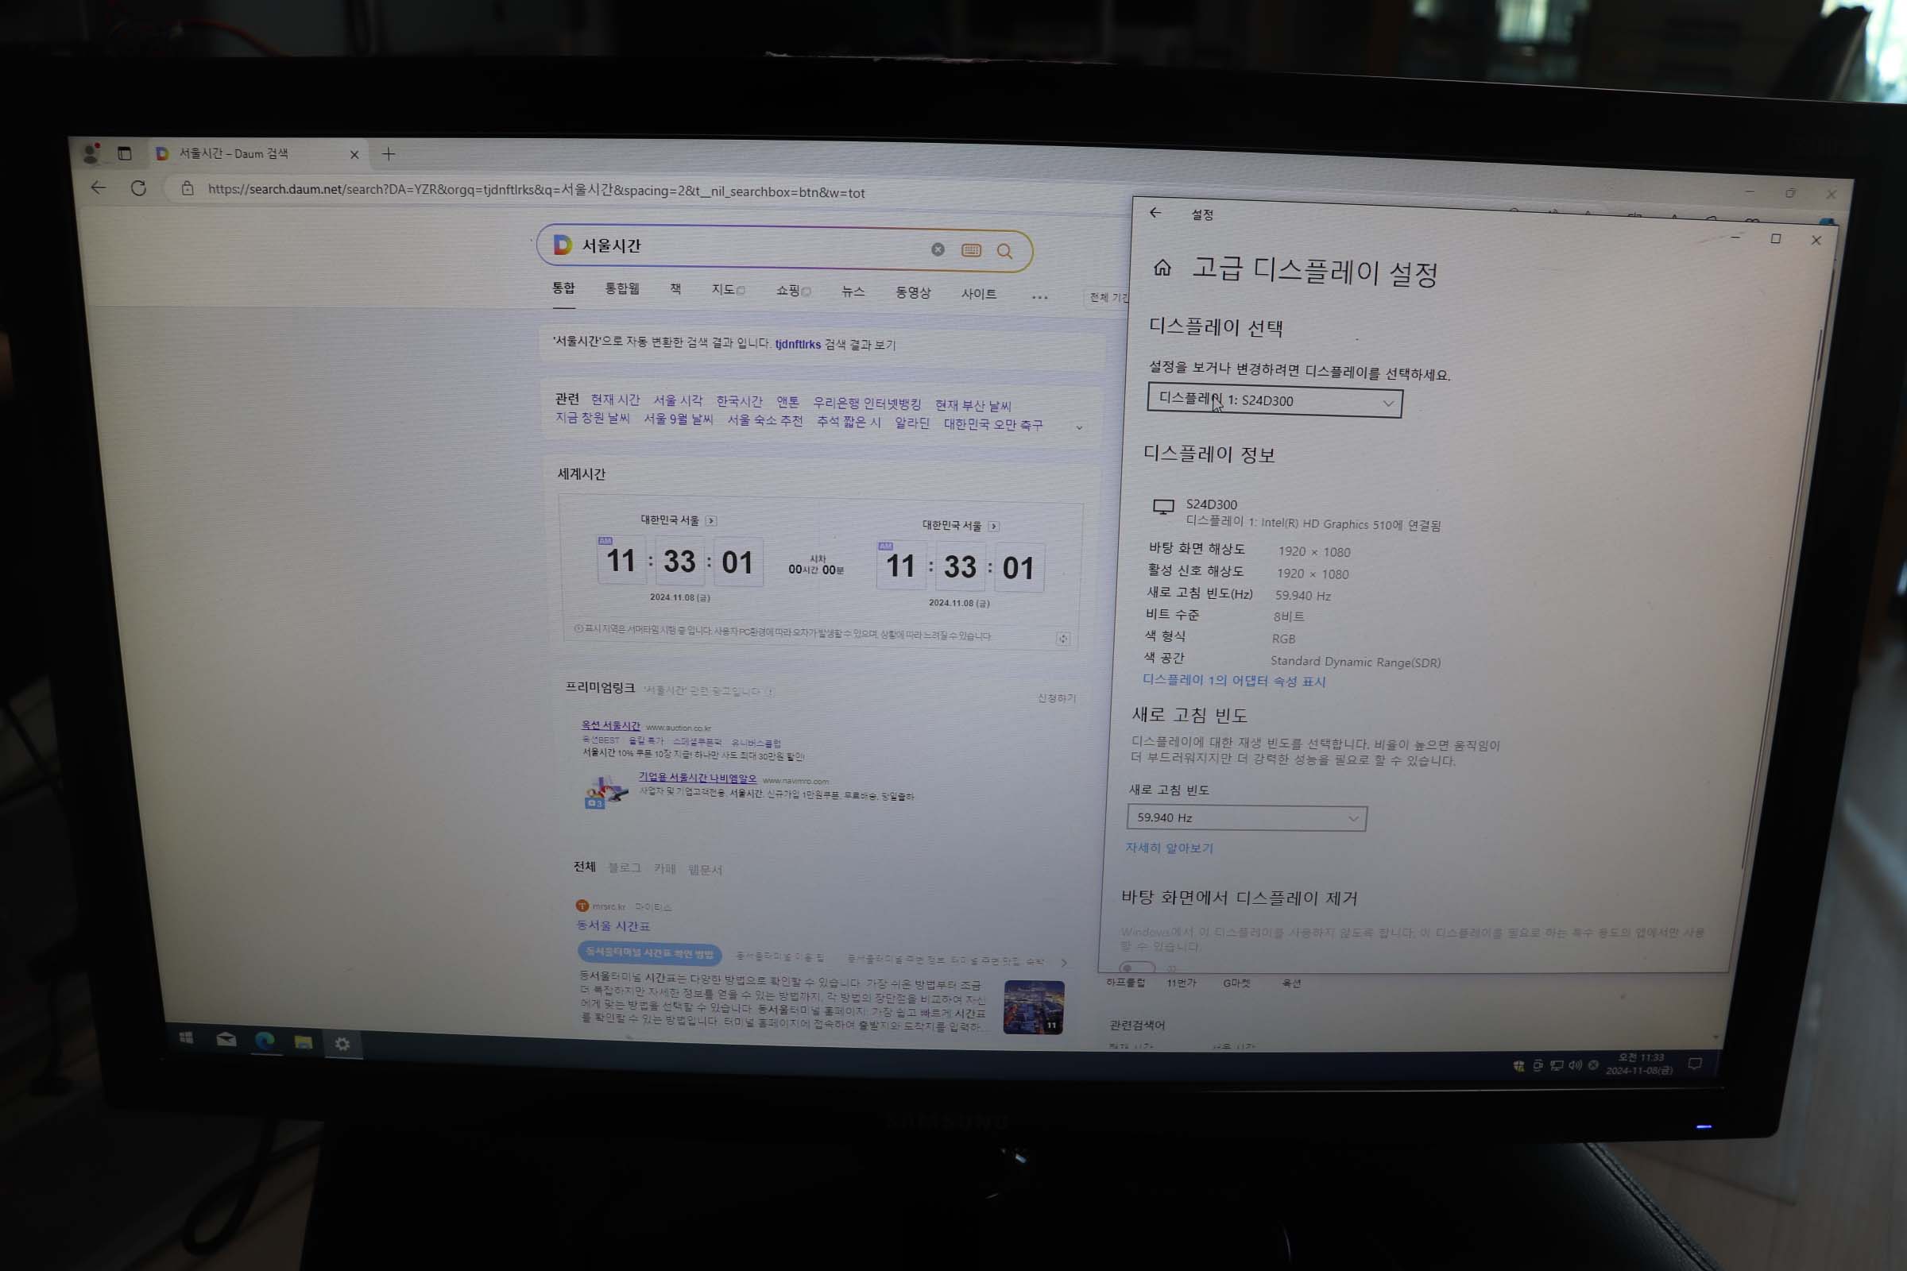The width and height of the screenshot is (1907, 1271).
Task: Switch to the 지도 search tab
Action: tap(727, 289)
